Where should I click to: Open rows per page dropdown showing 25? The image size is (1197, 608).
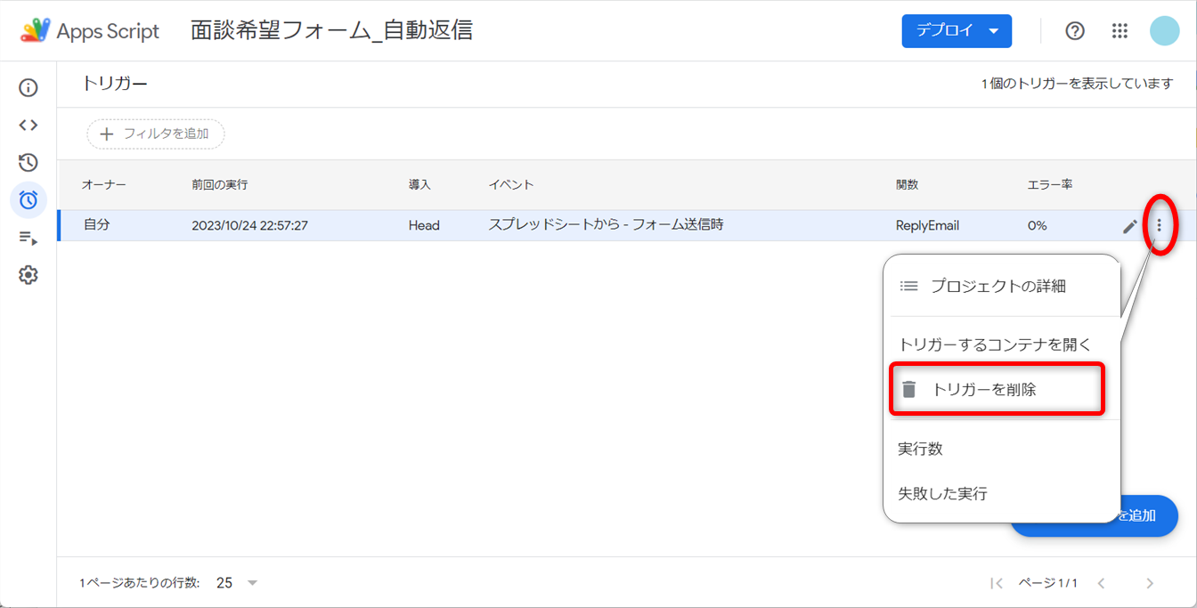tap(237, 583)
